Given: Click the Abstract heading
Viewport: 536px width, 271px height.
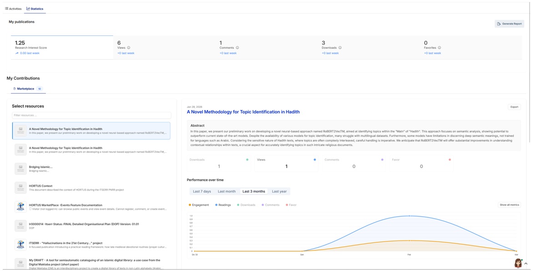Looking at the screenshot, I should tap(197, 125).
